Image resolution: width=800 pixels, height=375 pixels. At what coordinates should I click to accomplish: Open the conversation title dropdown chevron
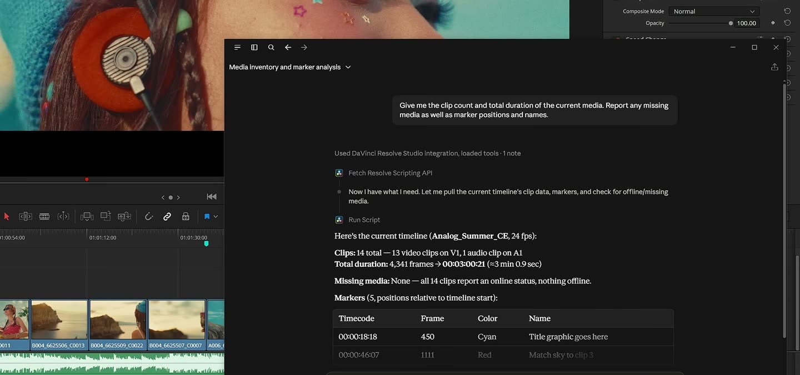tap(348, 67)
